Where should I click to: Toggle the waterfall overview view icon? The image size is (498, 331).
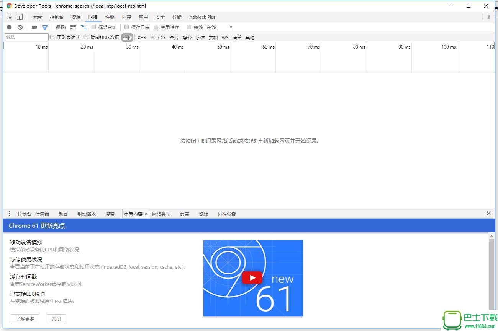point(84,27)
